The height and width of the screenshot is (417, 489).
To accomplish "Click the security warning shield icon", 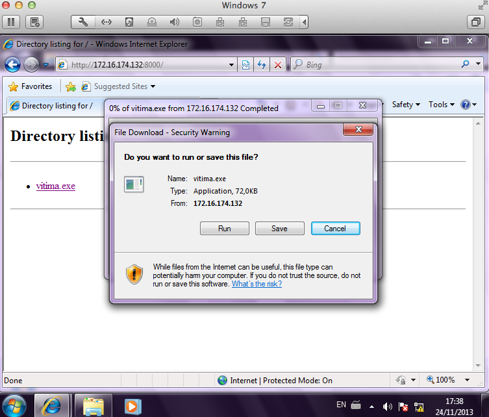I will pyautogui.click(x=134, y=275).
